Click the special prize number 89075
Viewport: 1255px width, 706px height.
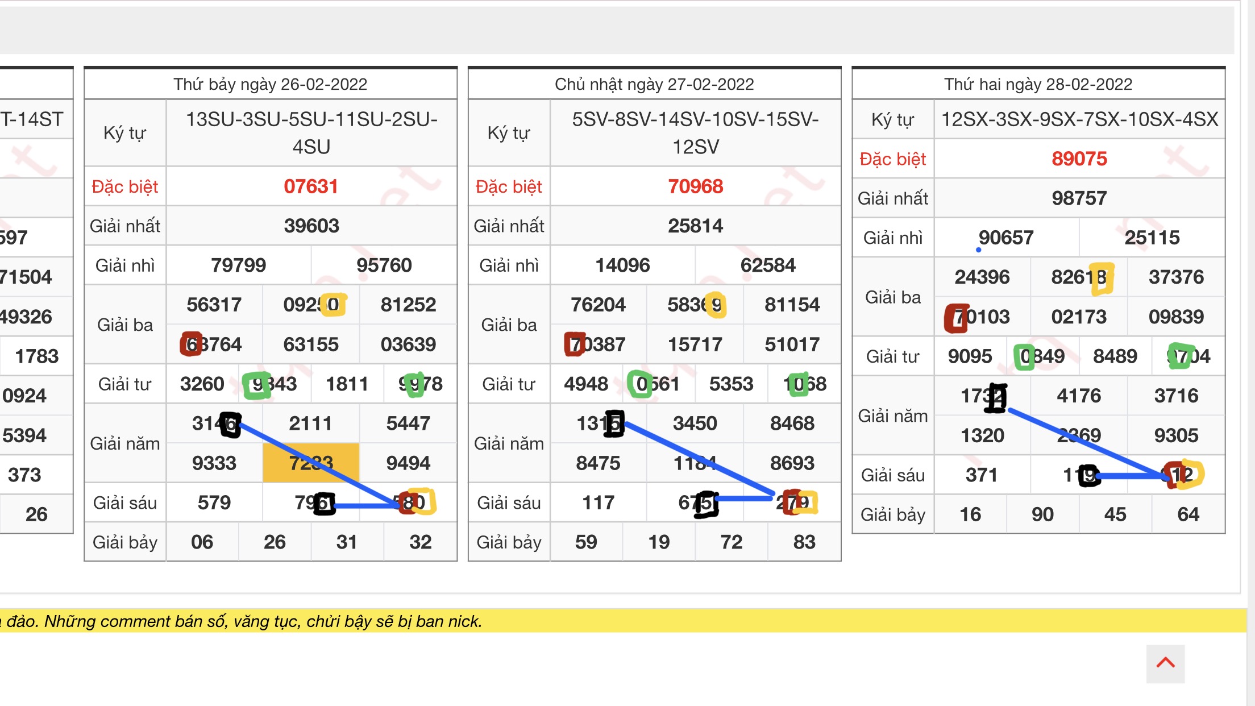[1079, 159]
